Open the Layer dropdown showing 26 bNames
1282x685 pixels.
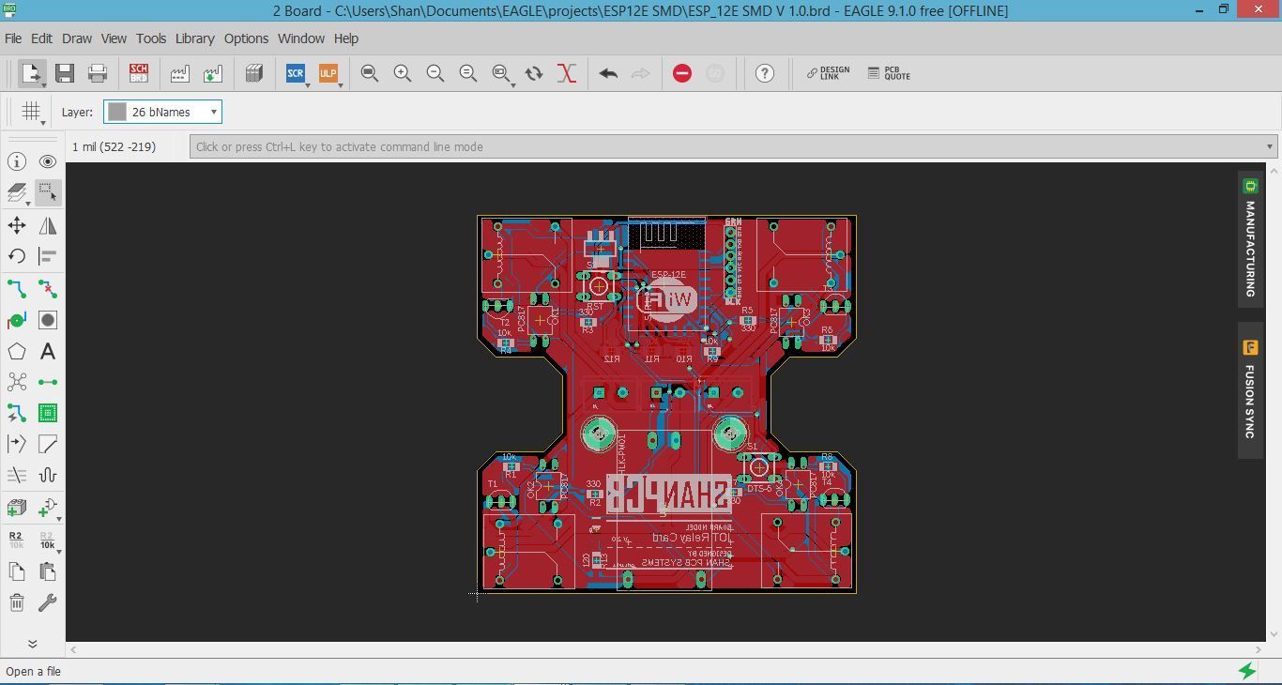point(162,112)
